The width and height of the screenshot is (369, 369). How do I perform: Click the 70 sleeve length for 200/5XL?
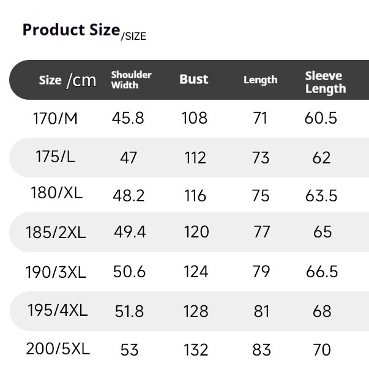pyautogui.click(x=321, y=350)
